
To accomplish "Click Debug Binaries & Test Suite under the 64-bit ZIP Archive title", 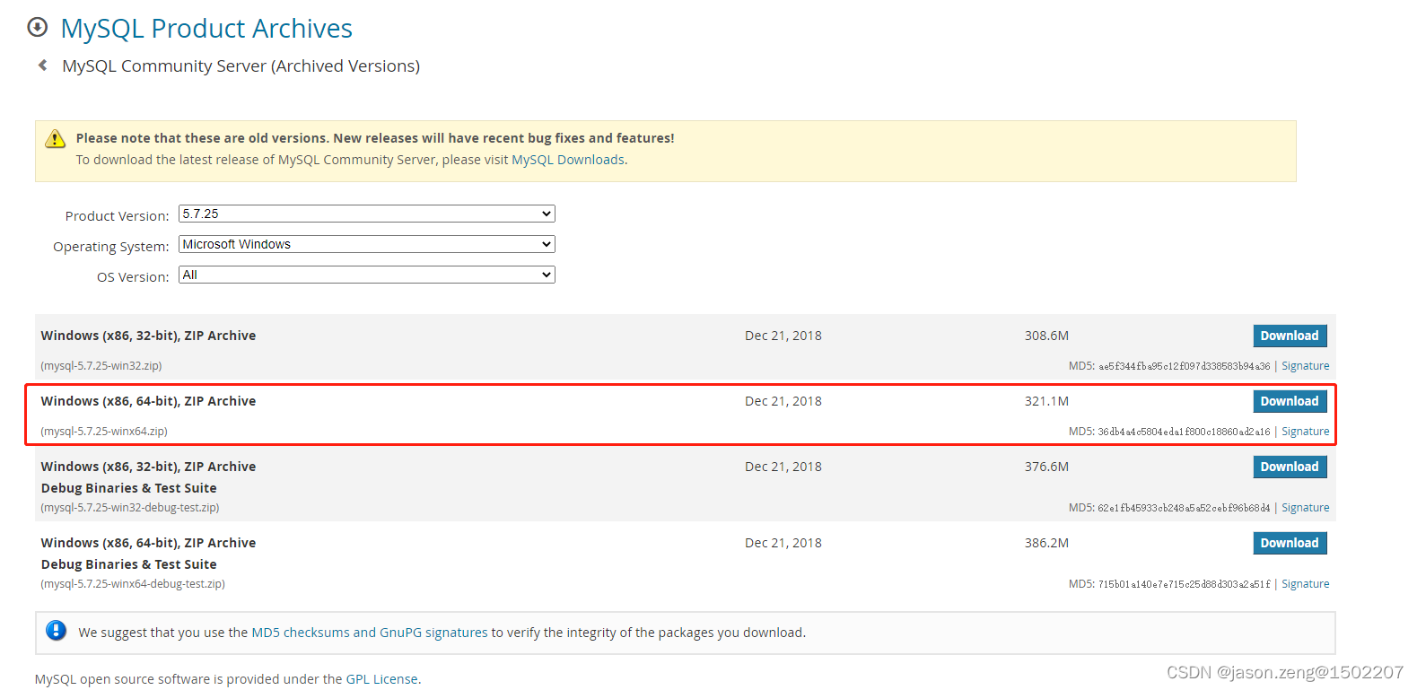I will [128, 564].
